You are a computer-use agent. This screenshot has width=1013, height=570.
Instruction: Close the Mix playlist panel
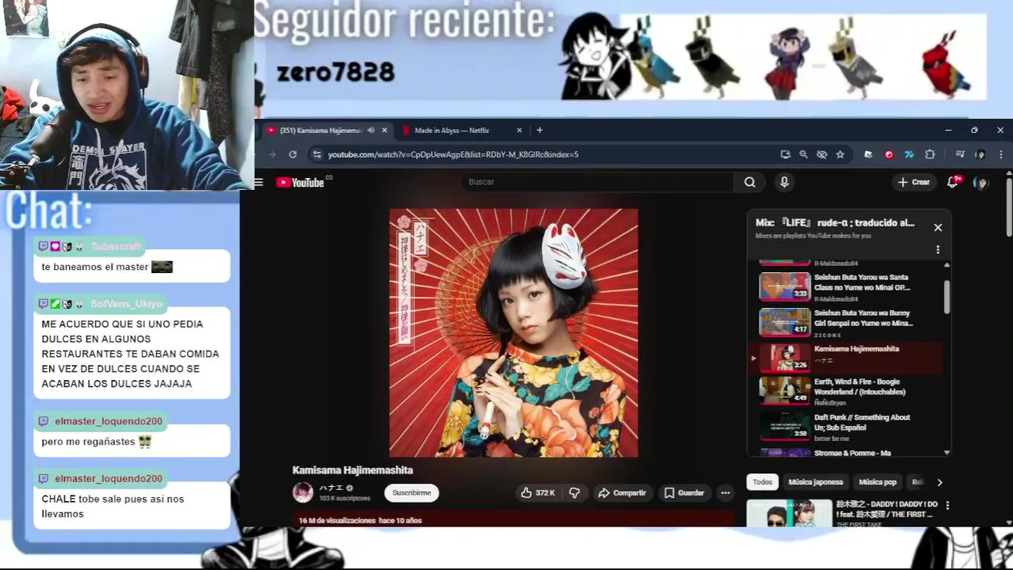(938, 227)
